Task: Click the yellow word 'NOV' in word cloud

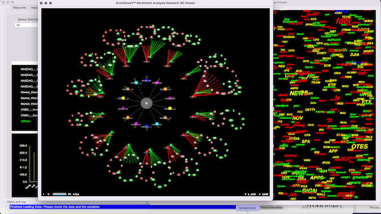Action: pyautogui.click(x=298, y=118)
